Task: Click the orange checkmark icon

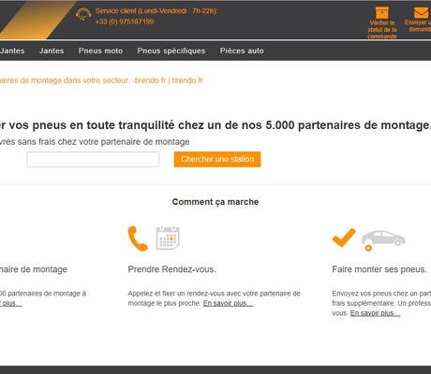Action: (x=344, y=237)
